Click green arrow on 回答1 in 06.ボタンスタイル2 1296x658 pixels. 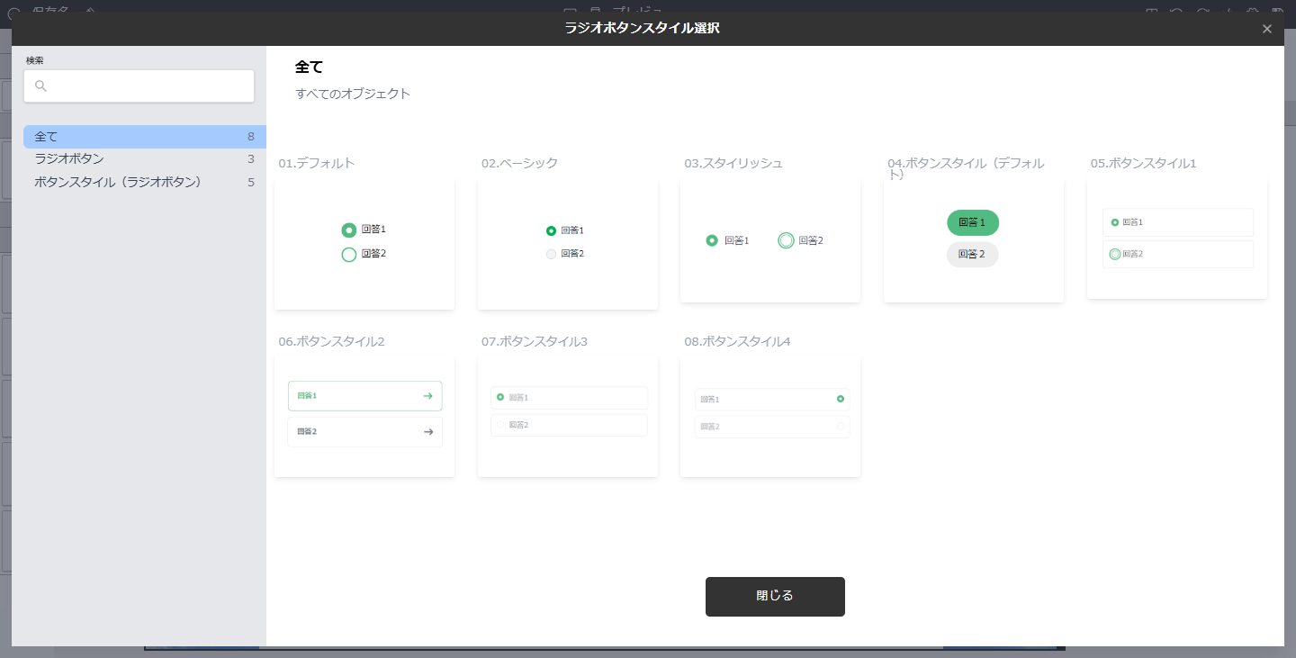pyautogui.click(x=427, y=396)
